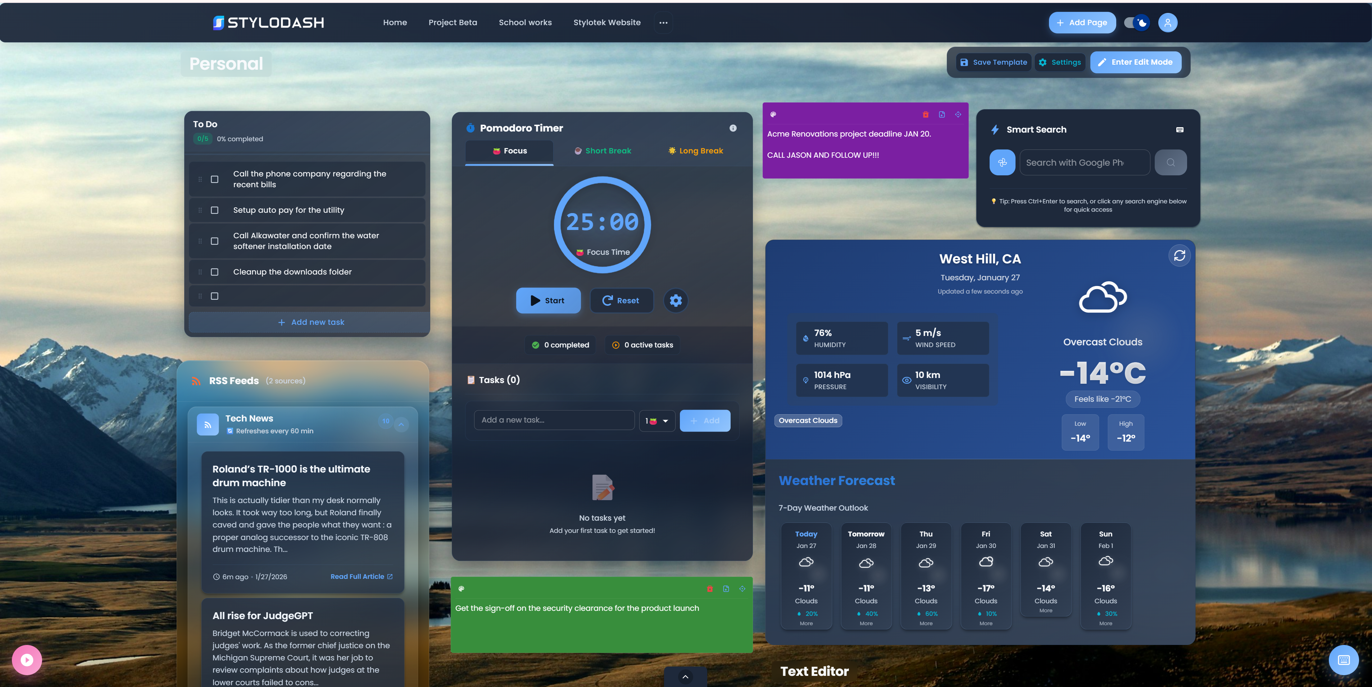Click the user profile avatar icon
Image resolution: width=1372 pixels, height=687 pixels.
pyautogui.click(x=1167, y=22)
